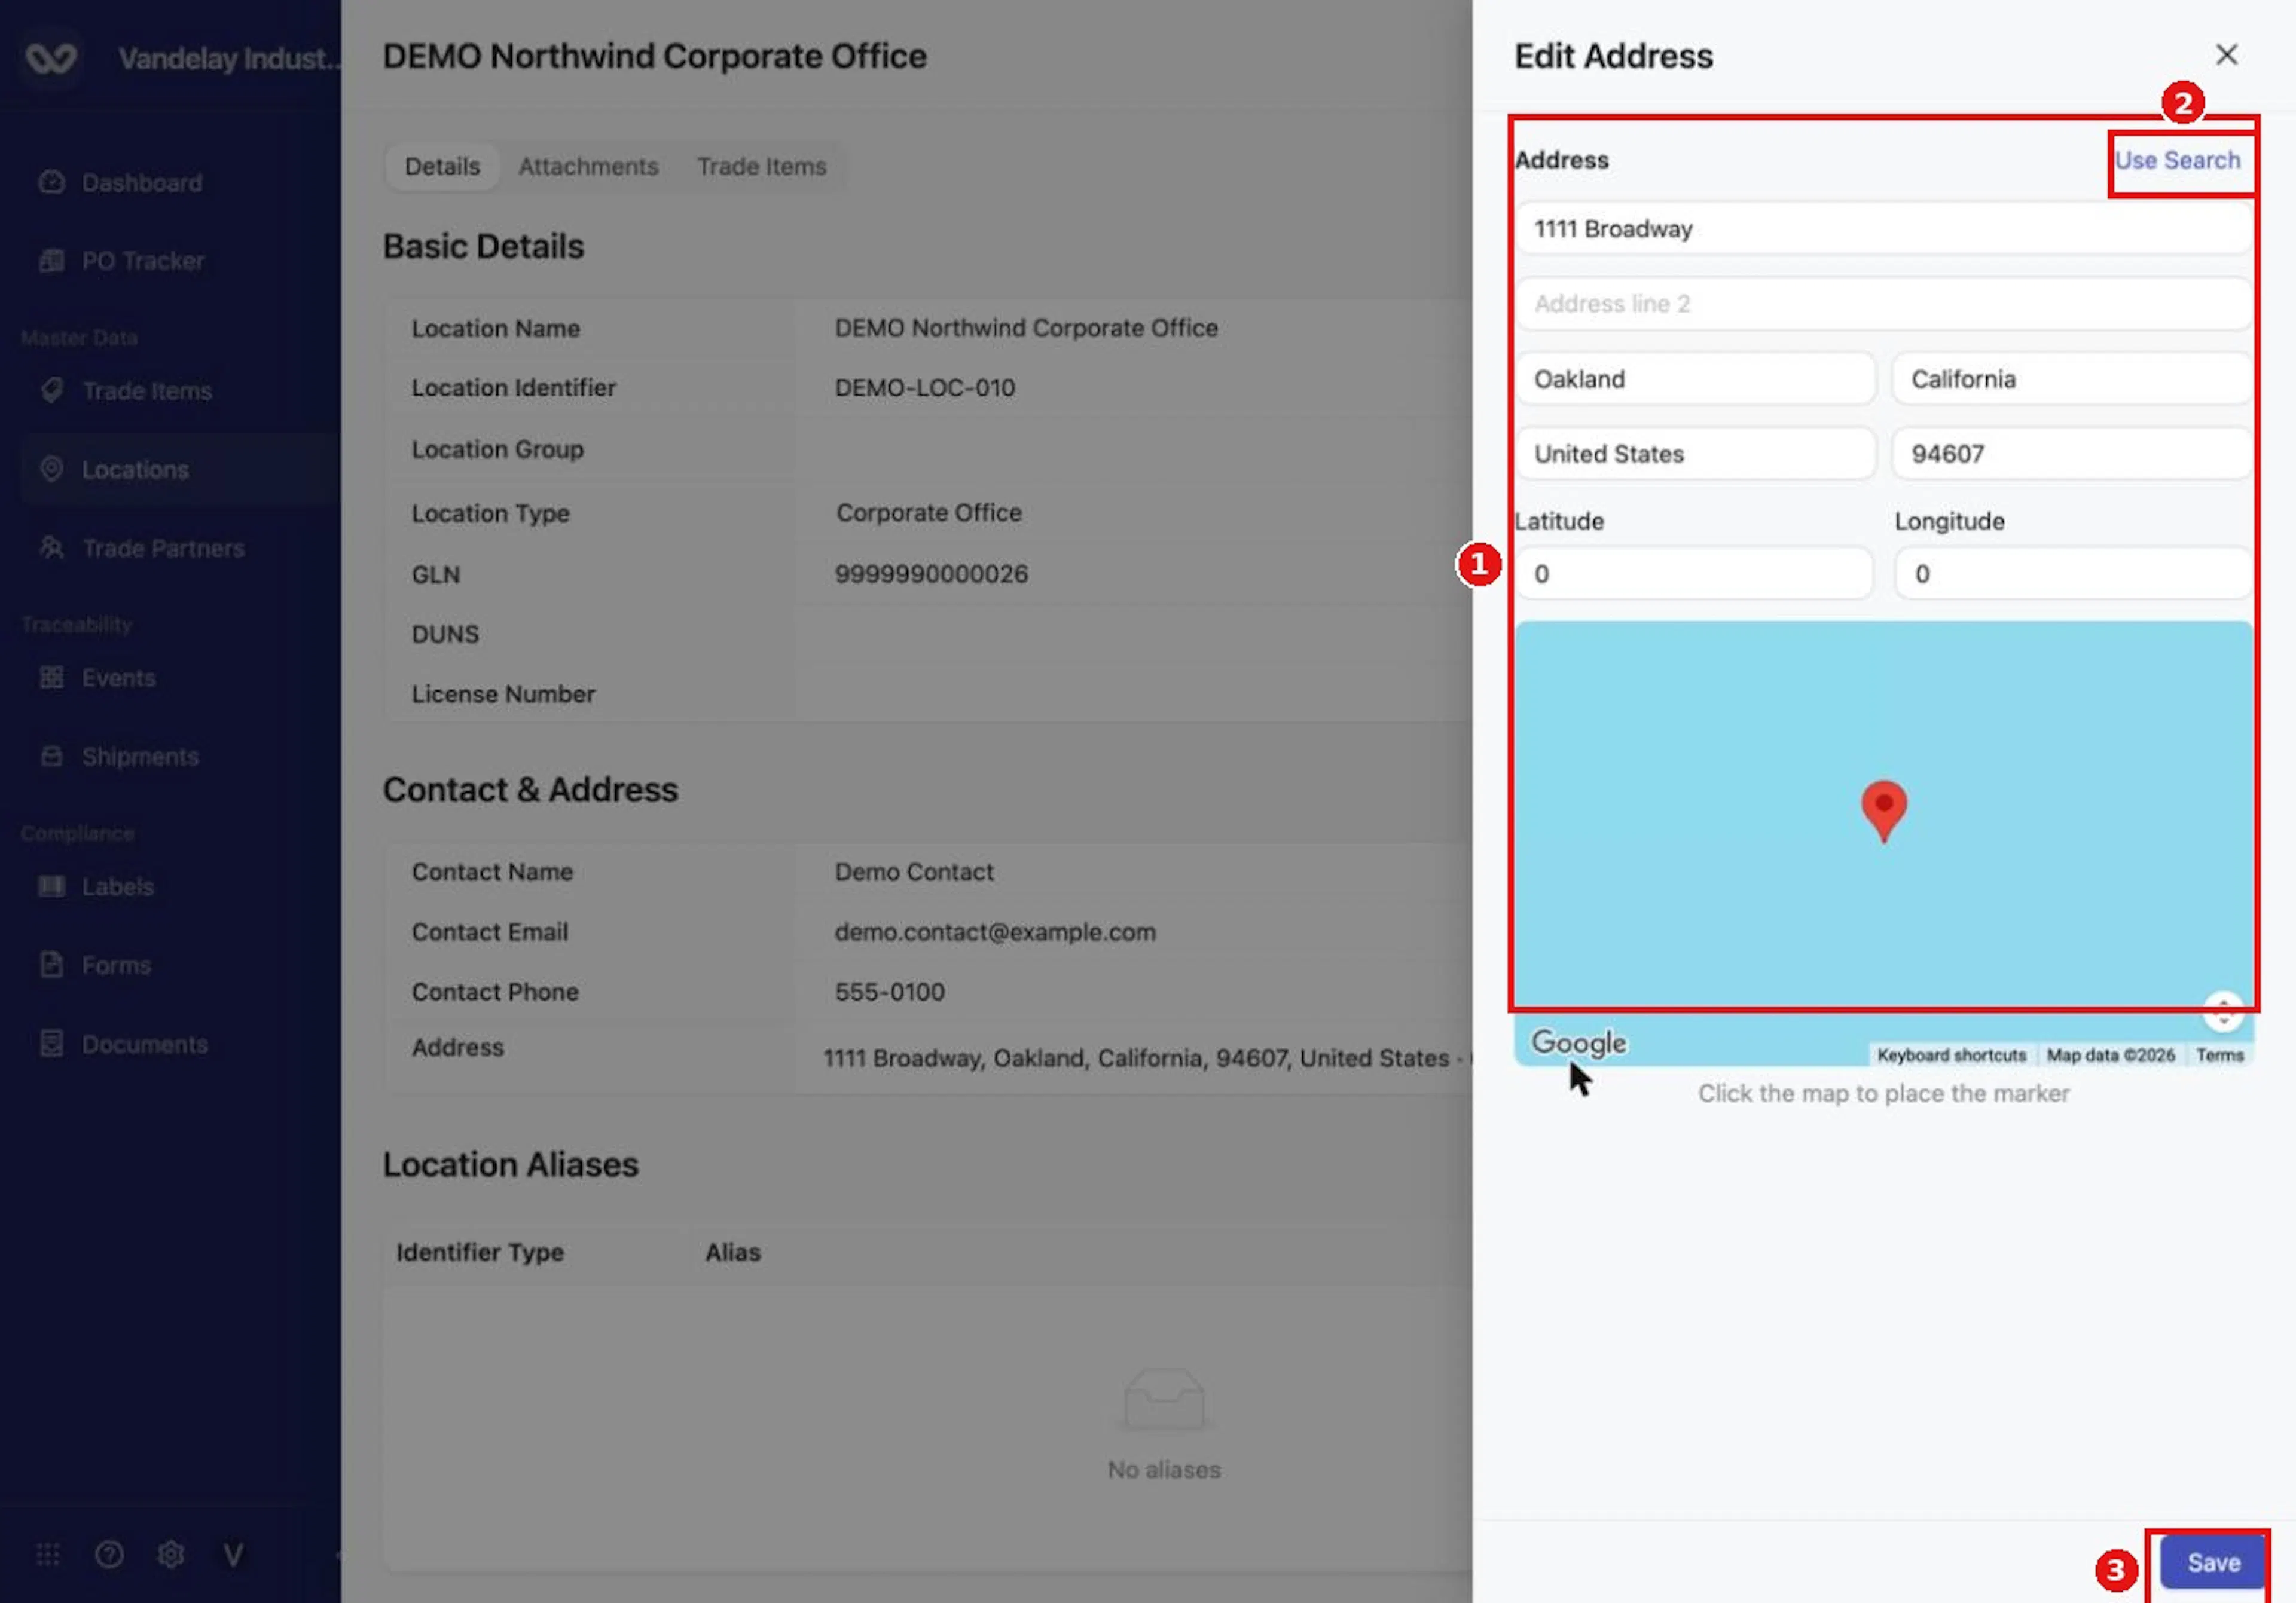Click the GLN value 9999990000026
2296x1603 pixels.
[931, 574]
